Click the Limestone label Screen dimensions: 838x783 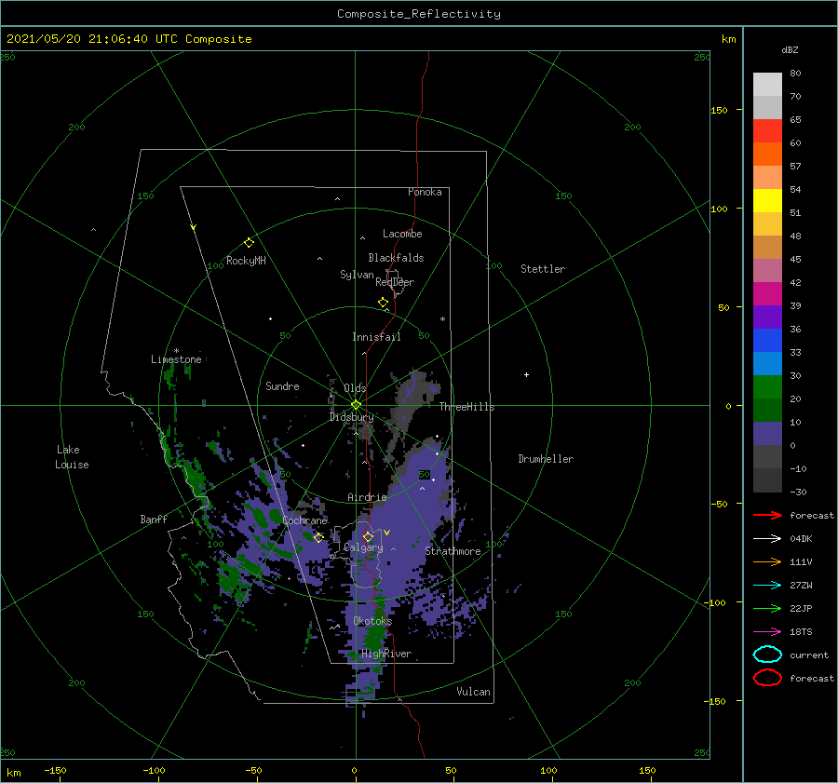(x=176, y=359)
